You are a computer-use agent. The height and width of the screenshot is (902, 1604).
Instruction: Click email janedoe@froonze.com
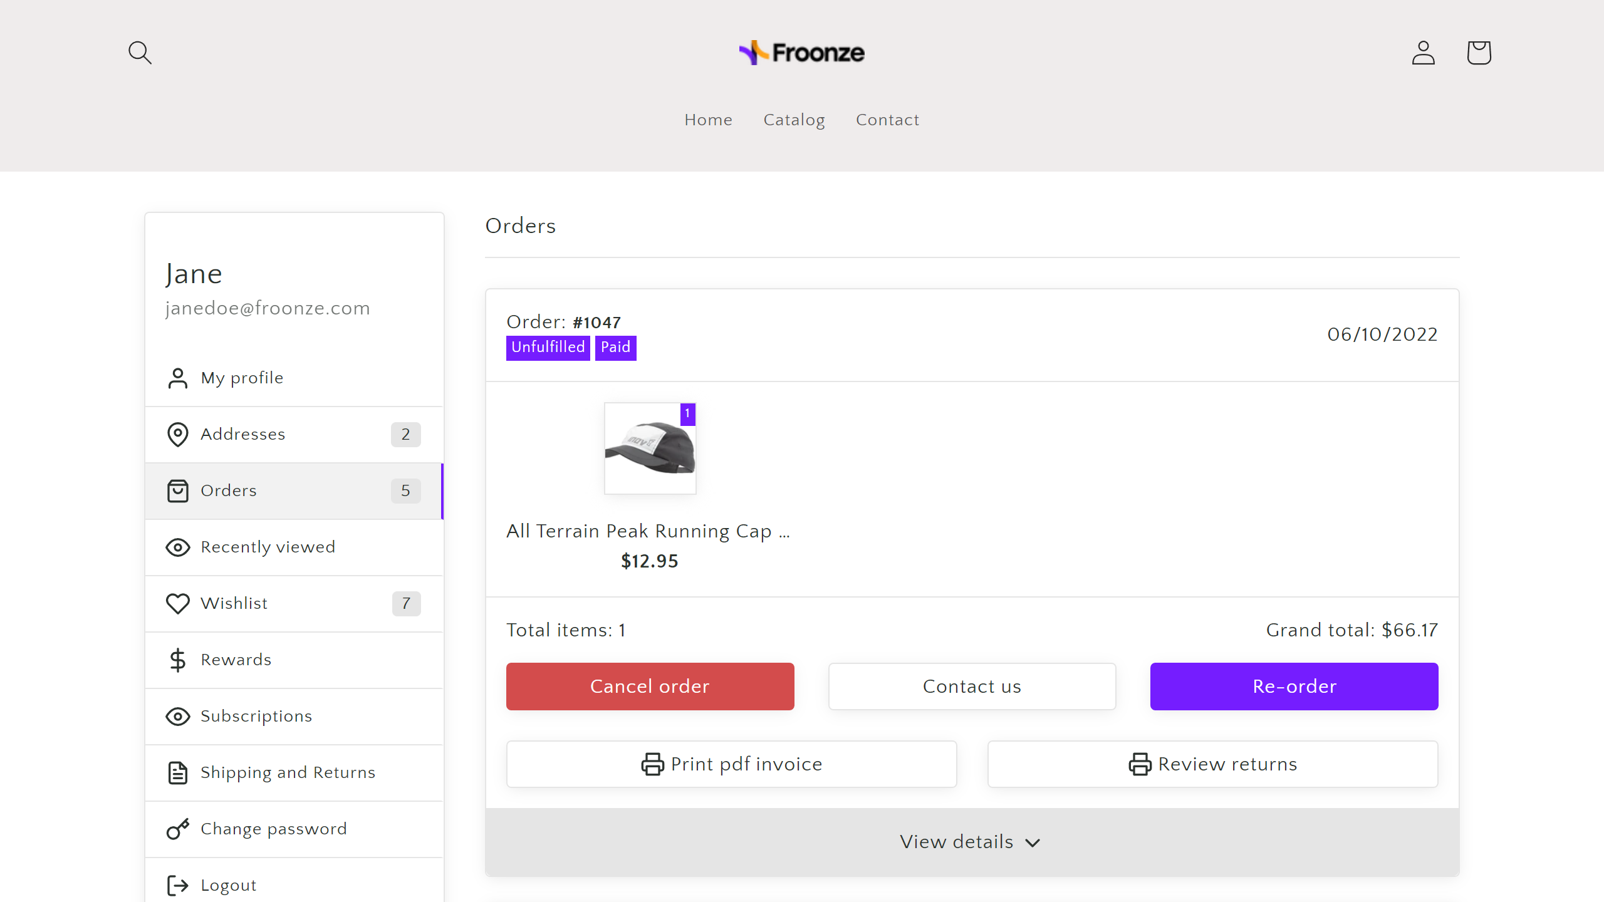coord(268,308)
